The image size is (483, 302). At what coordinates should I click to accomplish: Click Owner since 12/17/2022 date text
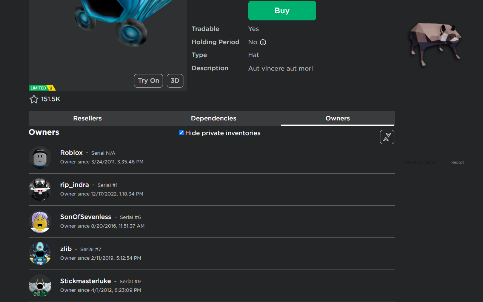(102, 194)
